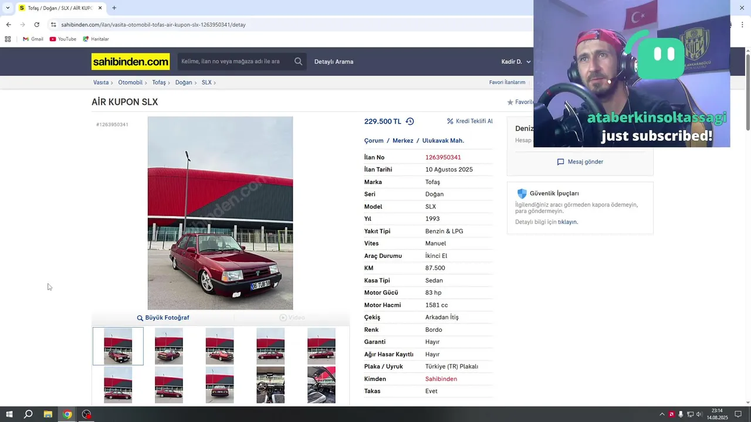The height and width of the screenshot is (422, 751).
Task: Select the last thumbnail in bottom row
Action: [x=322, y=385]
